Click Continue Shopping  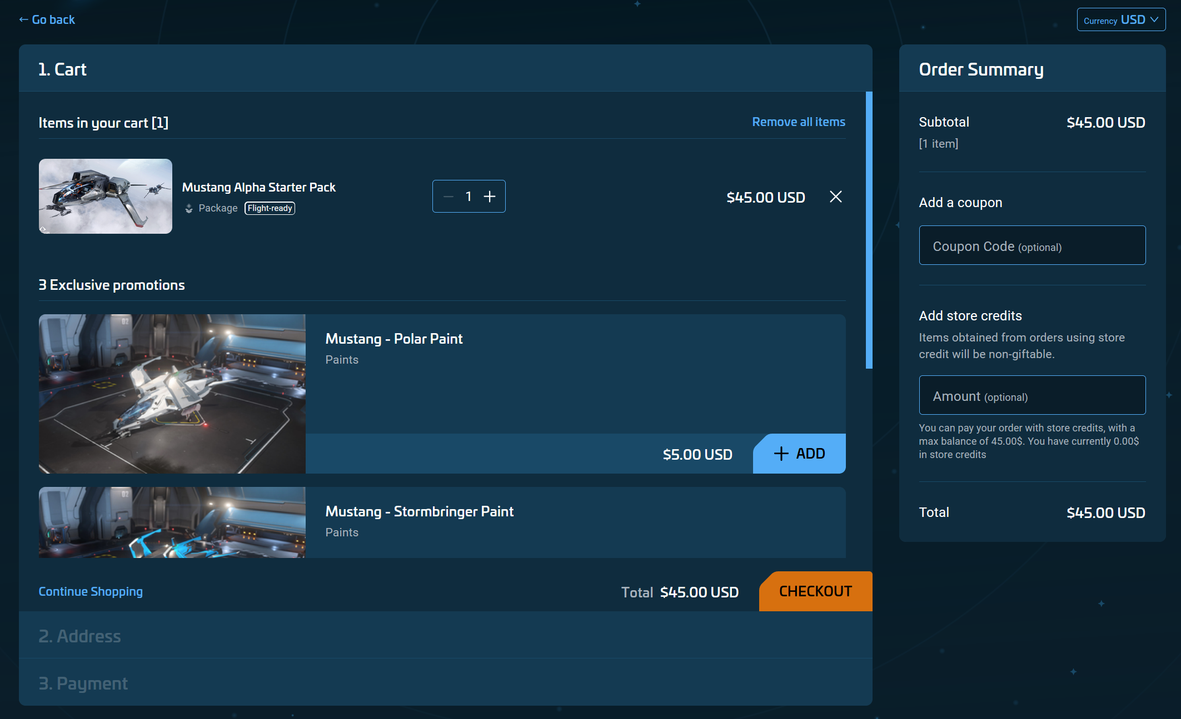click(91, 591)
